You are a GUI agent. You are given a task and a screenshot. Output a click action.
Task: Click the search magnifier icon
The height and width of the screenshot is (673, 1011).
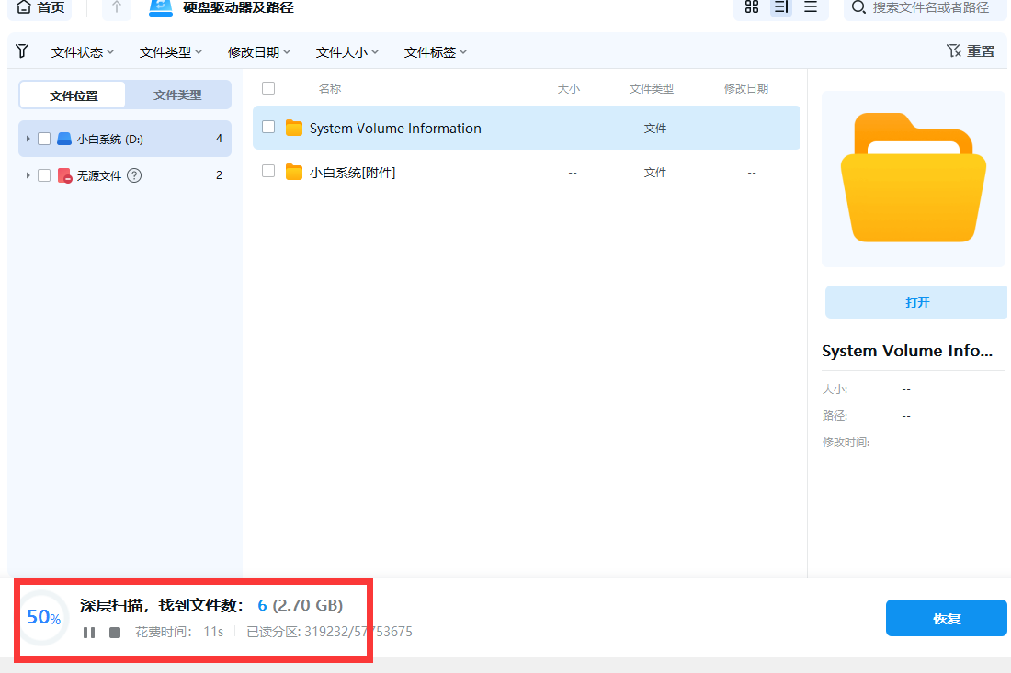pos(857,9)
